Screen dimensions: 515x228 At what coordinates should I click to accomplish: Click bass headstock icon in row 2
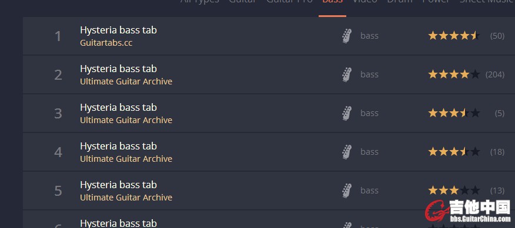coord(347,74)
